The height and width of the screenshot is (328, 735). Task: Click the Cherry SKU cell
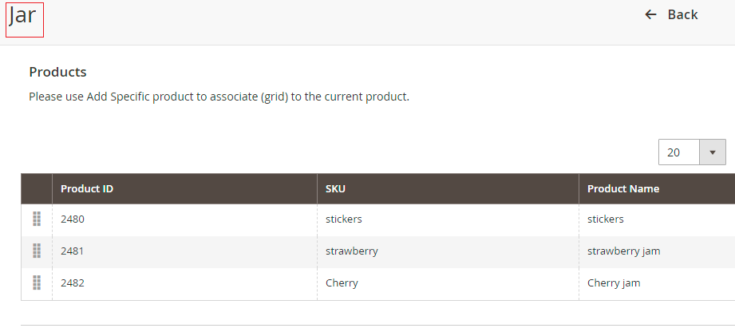point(342,283)
